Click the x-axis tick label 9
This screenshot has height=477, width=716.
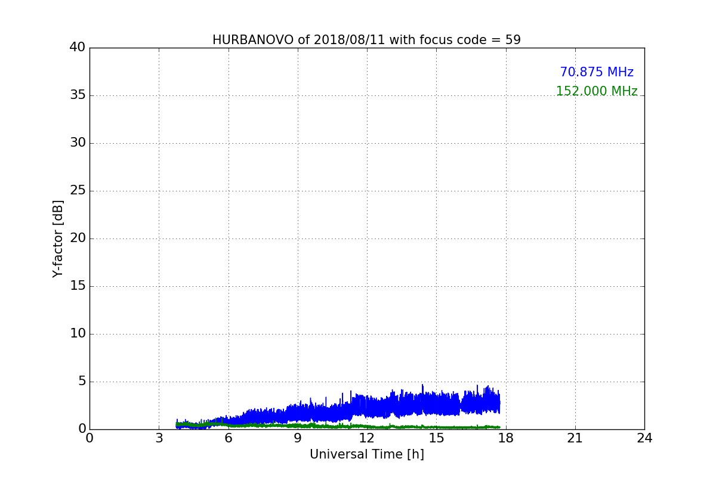coord(298,438)
